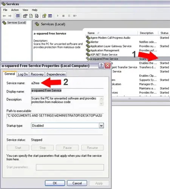Select the ASP.NET State Service row

128,54
